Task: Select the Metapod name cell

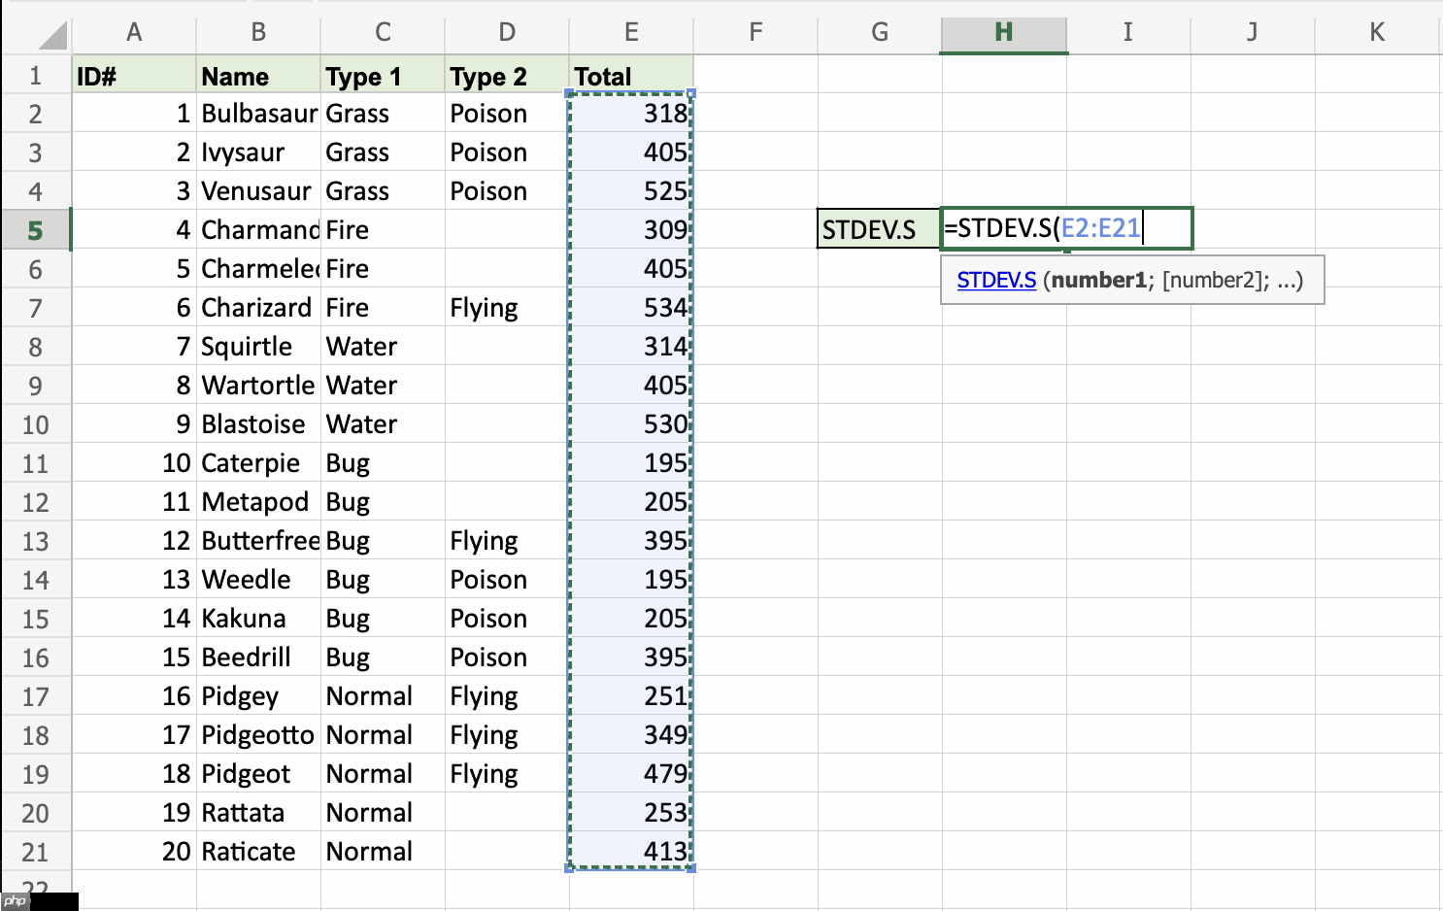Action: pos(258,502)
